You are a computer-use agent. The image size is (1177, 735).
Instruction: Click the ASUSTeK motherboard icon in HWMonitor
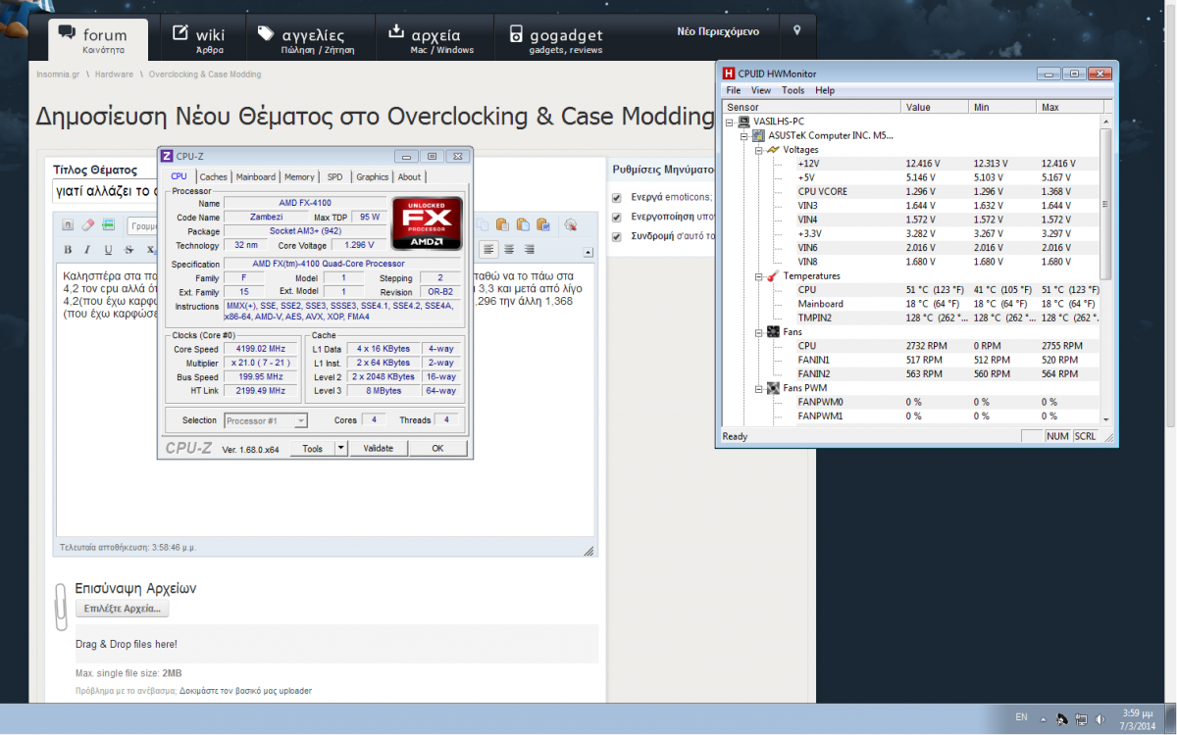click(759, 135)
